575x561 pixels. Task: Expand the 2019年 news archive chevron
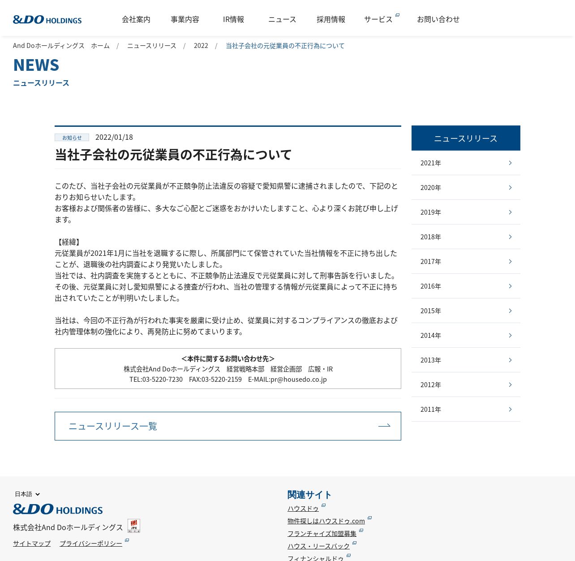(510, 212)
